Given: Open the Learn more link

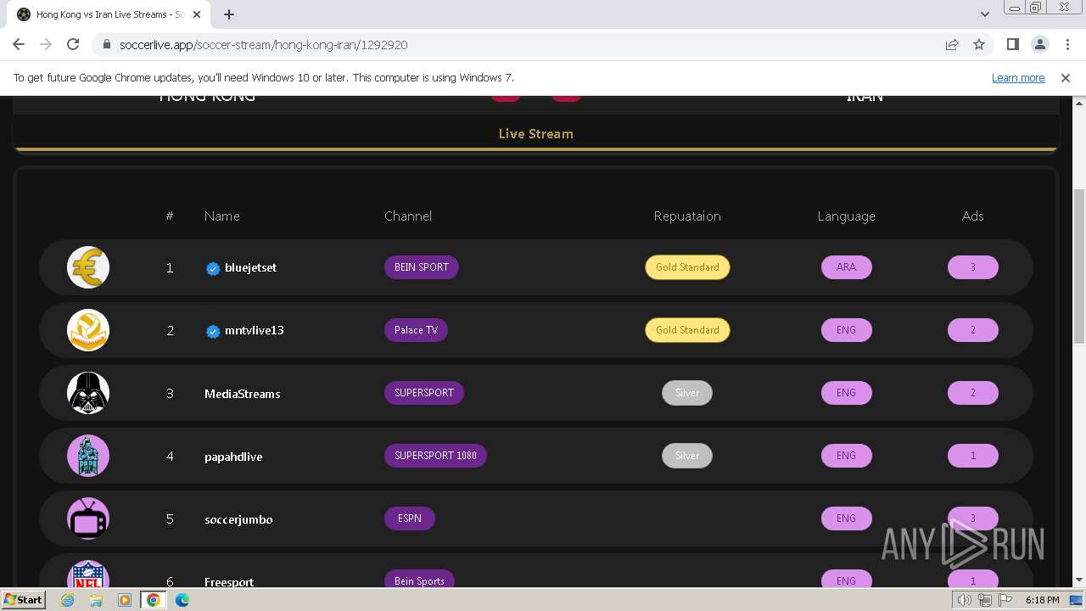Looking at the screenshot, I should [x=1018, y=77].
